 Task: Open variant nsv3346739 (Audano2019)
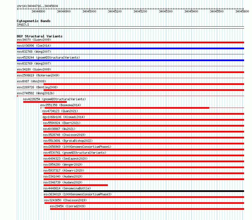pos(63,182)
